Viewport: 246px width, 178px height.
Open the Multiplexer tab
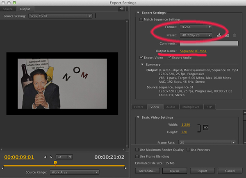click(x=191, y=107)
